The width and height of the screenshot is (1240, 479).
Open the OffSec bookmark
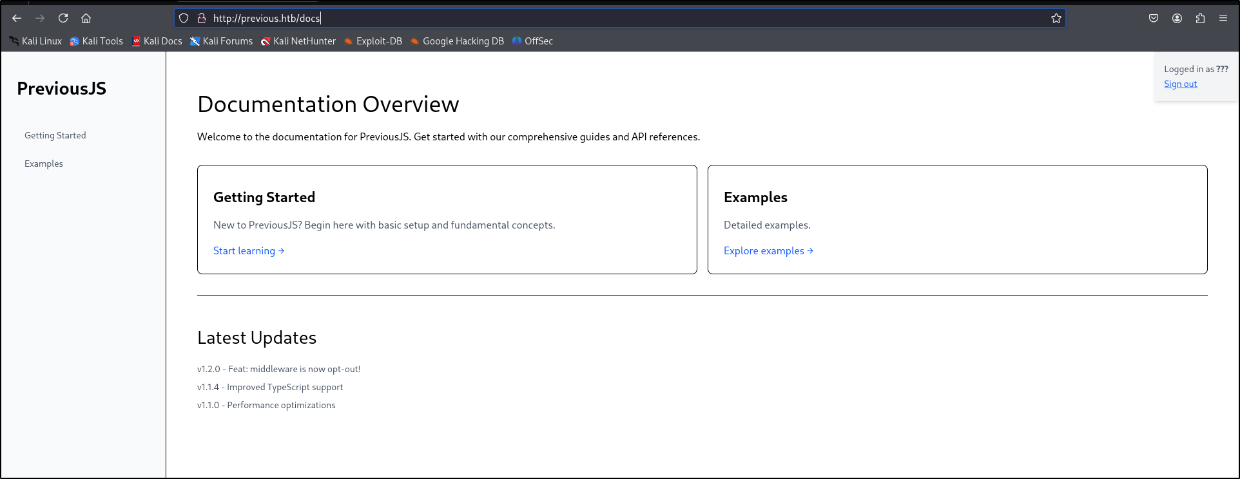tap(532, 41)
